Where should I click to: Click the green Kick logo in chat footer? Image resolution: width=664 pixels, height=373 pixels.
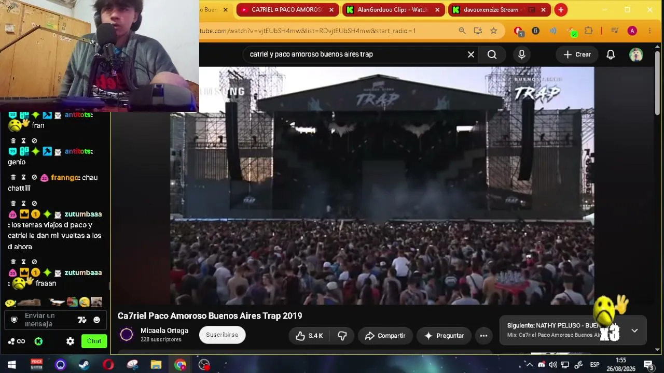[x=38, y=341]
